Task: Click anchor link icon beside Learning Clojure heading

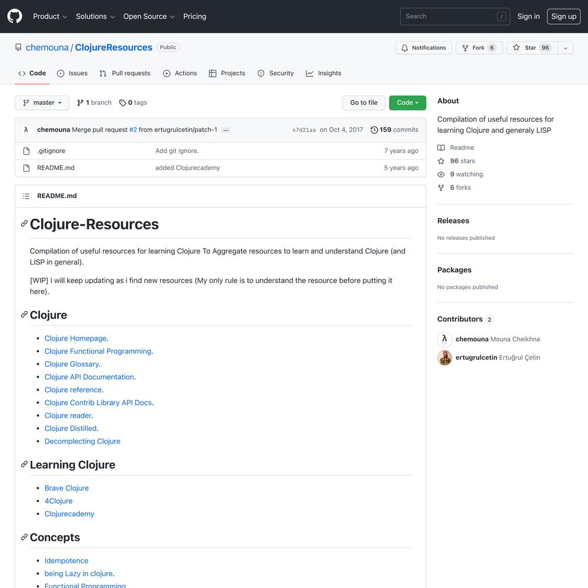Action: click(24, 465)
